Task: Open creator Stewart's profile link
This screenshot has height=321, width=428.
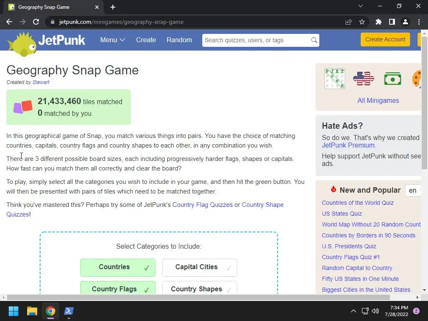Action: pos(41,82)
